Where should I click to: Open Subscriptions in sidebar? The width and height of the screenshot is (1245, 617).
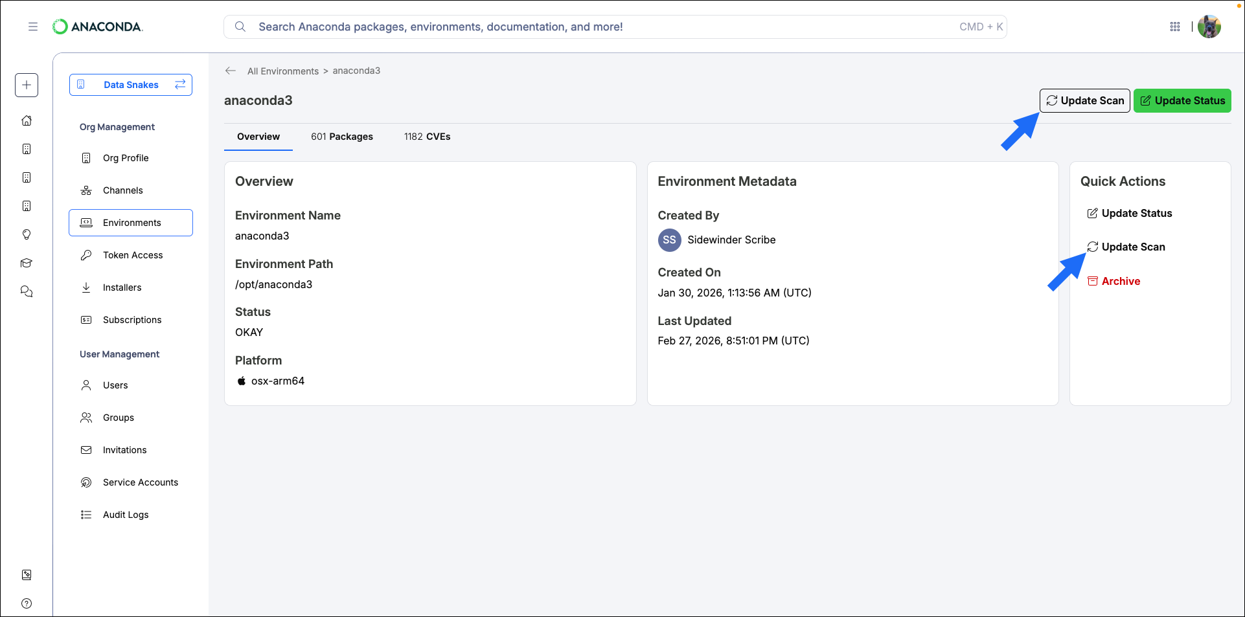pos(131,320)
